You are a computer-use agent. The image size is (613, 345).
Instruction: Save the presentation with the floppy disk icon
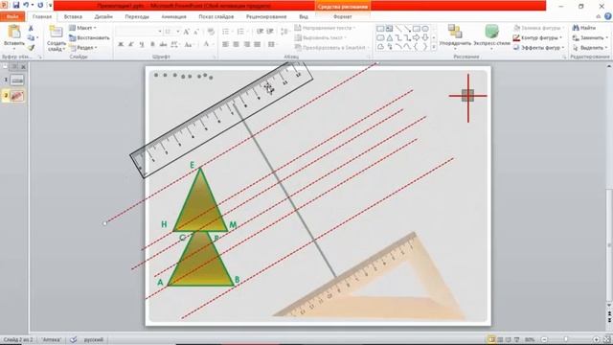tap(16, 5)
